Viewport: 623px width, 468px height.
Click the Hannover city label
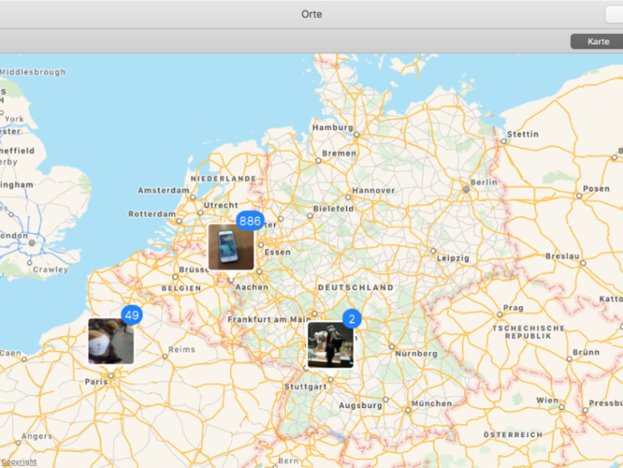(x=374, y=190)
